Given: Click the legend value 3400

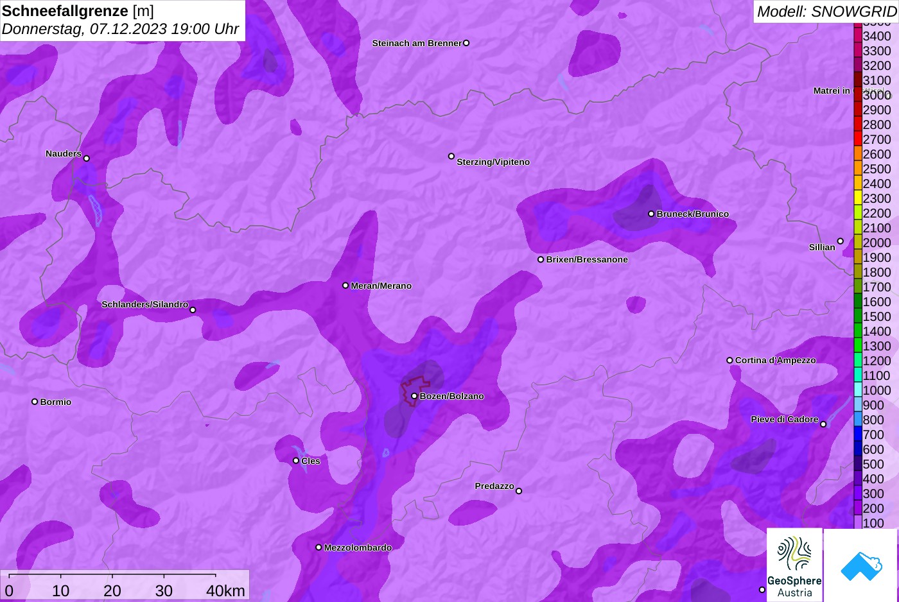Looking at the screenshot, I should pos(877,36).
